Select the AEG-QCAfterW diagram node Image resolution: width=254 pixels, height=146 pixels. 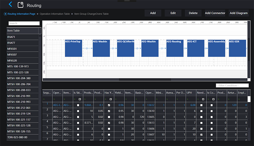pos(125,48)
